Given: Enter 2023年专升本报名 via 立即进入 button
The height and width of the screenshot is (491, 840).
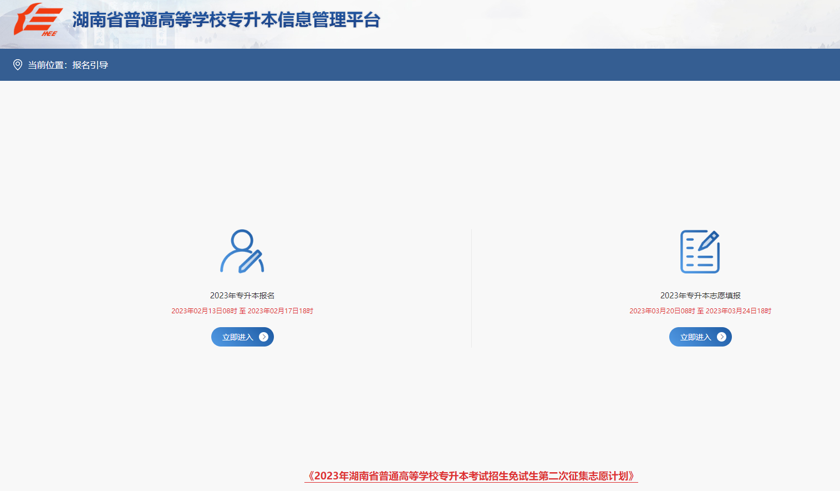Looking at the screenshot, I should tap(242, 337).
